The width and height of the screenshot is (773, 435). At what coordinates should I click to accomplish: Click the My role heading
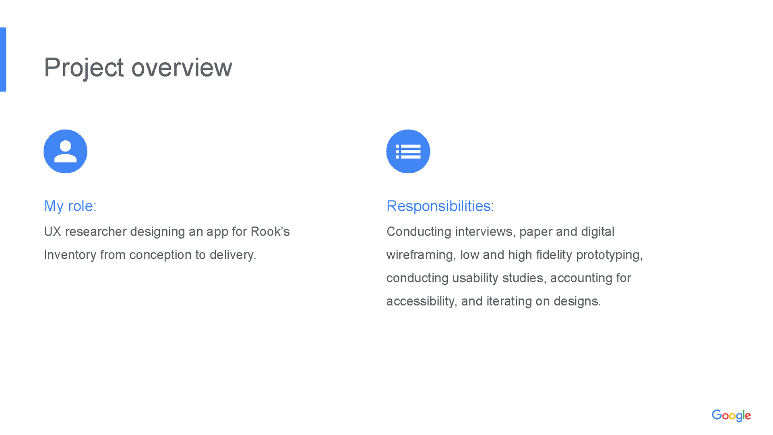(70, 206)
